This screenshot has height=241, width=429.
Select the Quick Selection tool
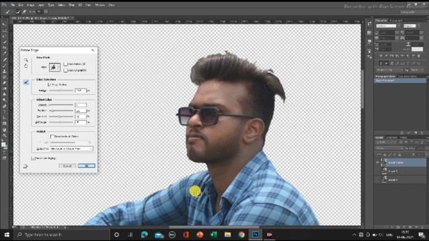tap(4, 42)
